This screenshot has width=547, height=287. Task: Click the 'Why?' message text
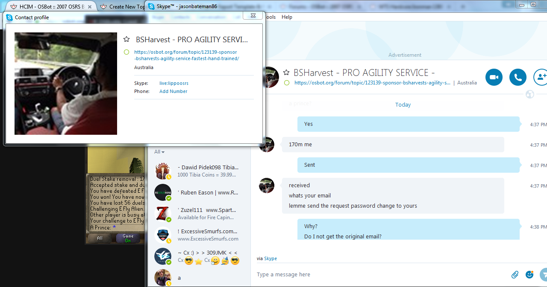pos(311,226)
